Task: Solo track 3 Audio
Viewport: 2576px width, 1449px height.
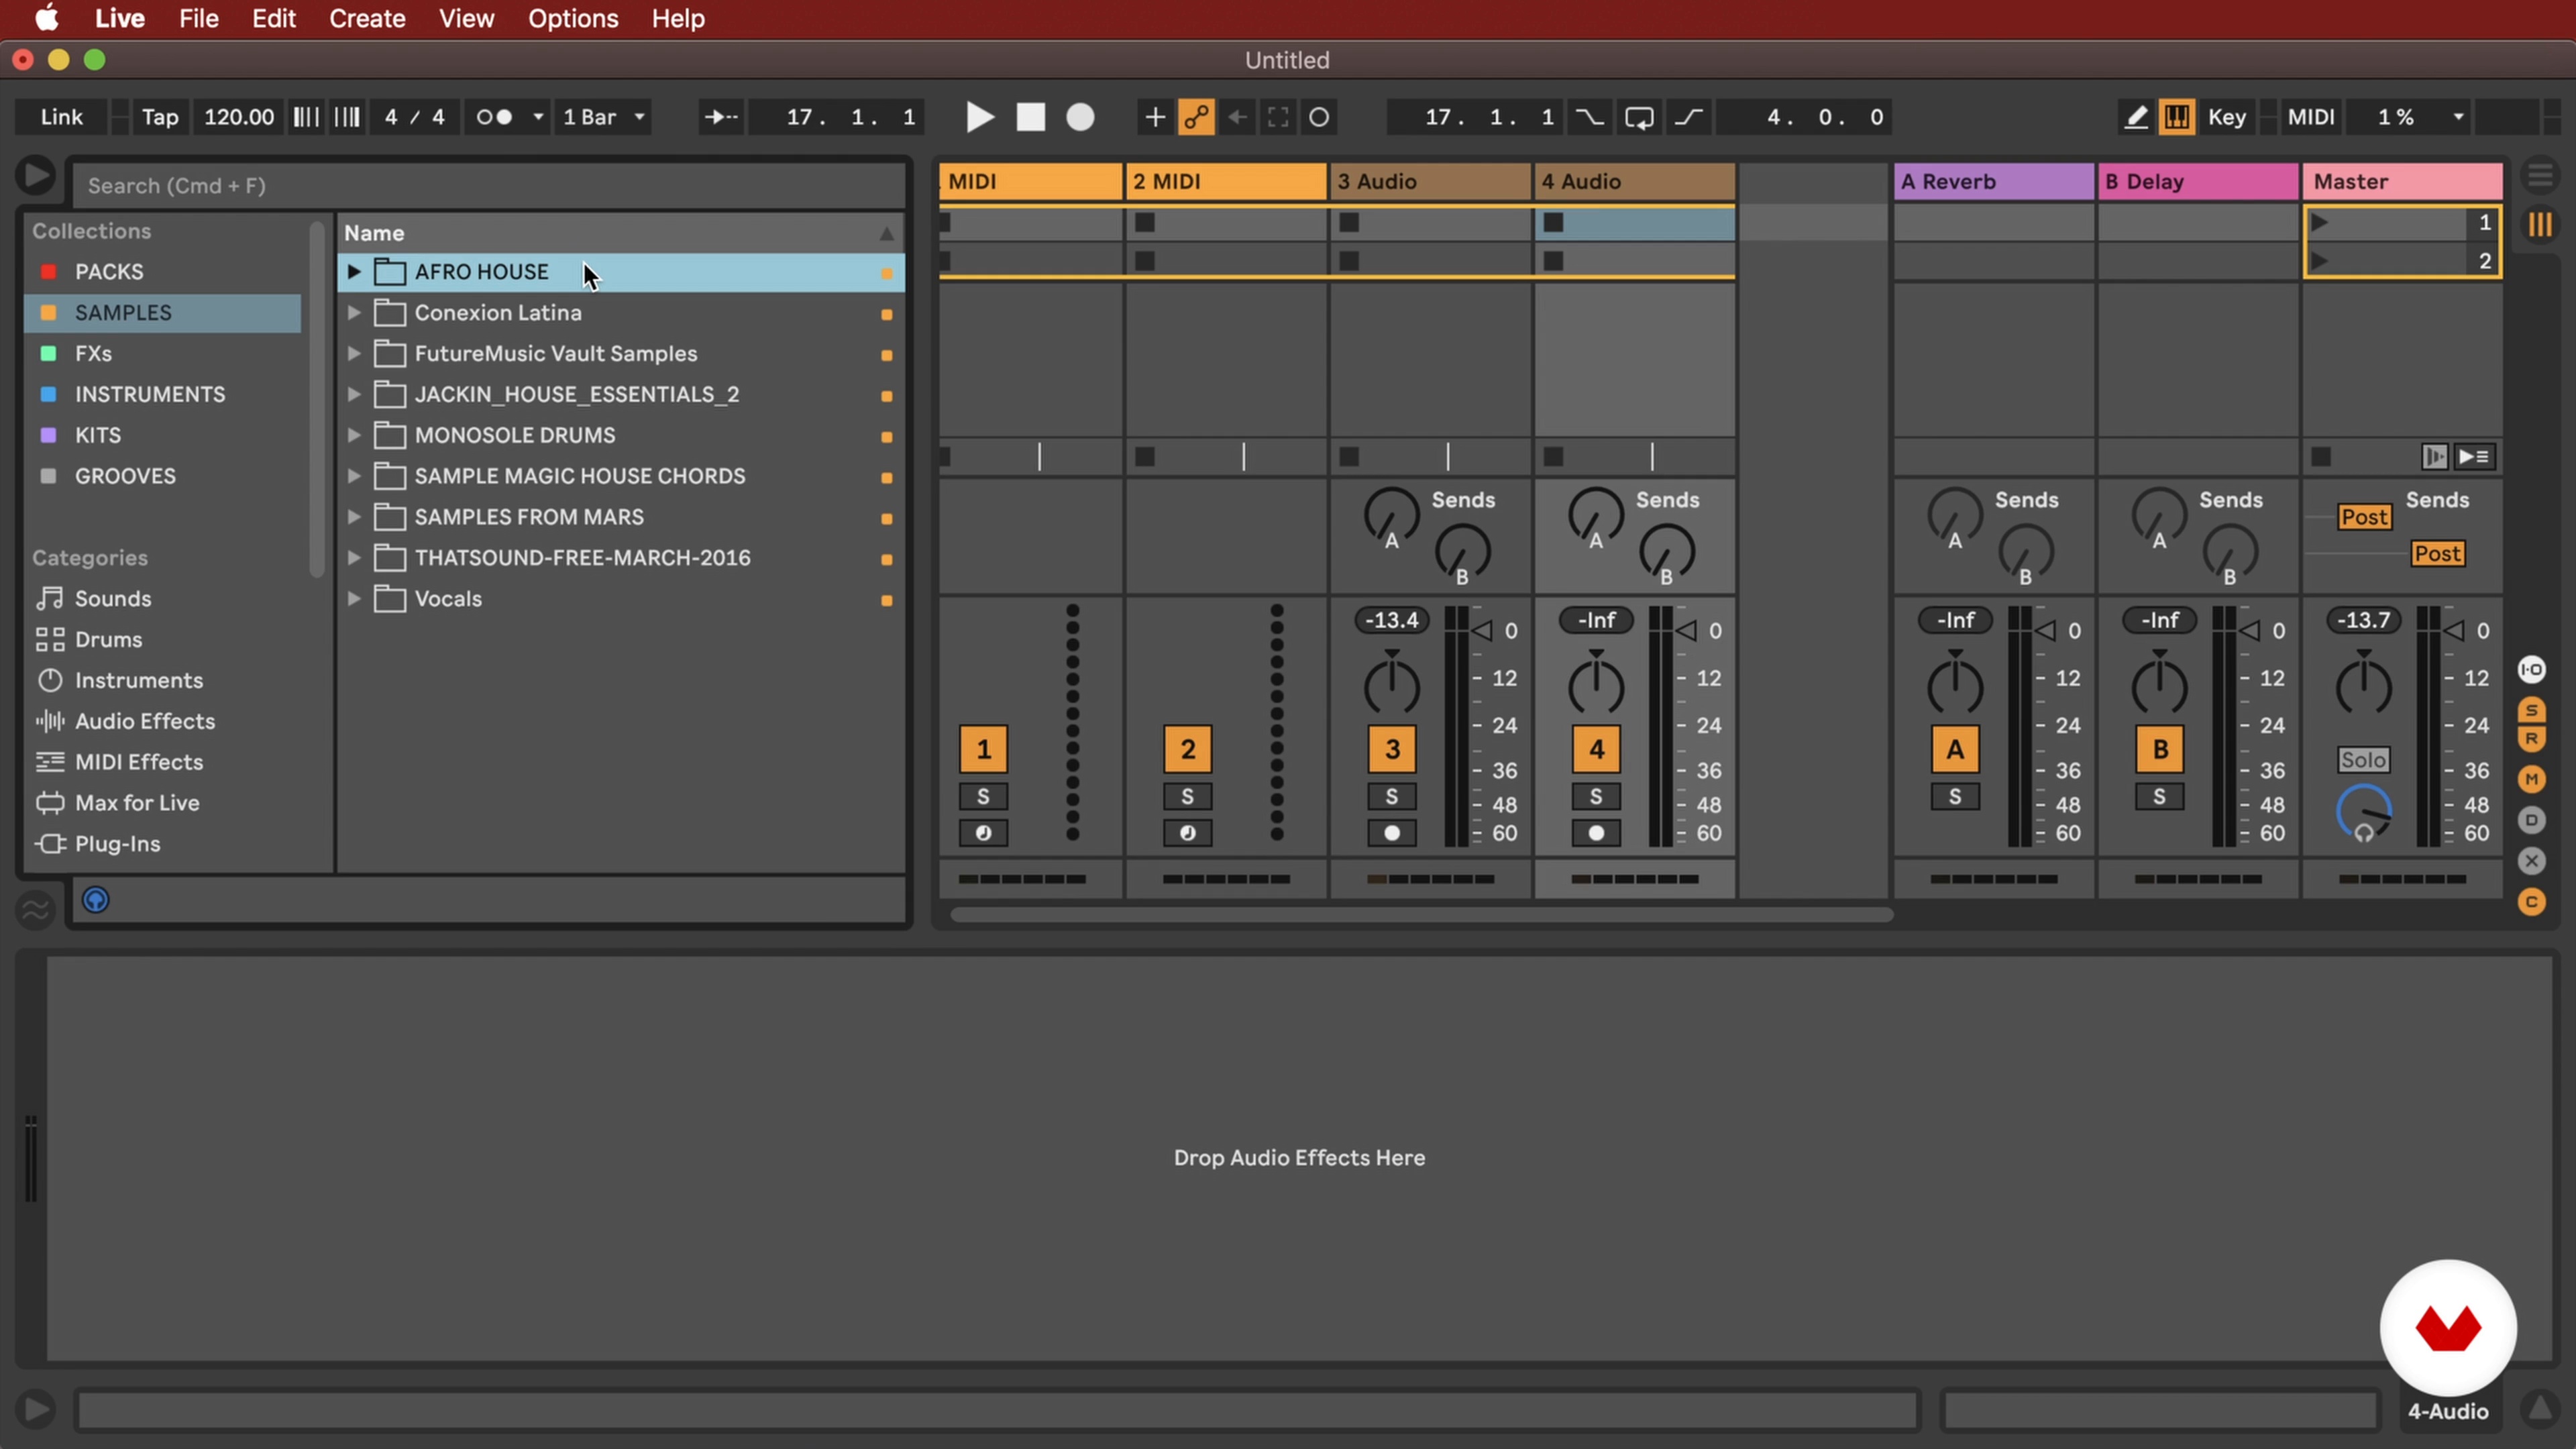Action: pos(1391,797)
